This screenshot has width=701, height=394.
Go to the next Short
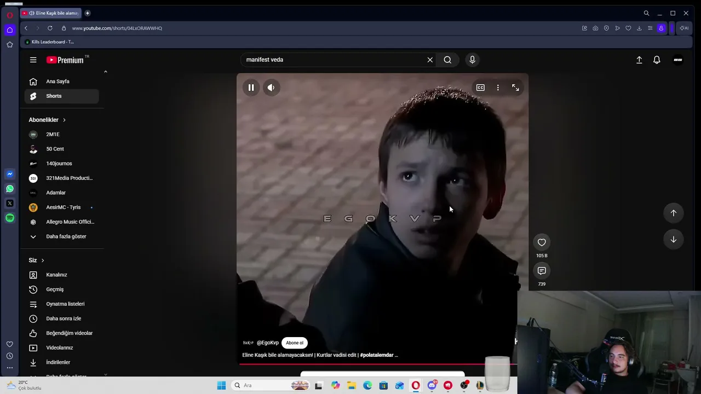pos(674,239)
